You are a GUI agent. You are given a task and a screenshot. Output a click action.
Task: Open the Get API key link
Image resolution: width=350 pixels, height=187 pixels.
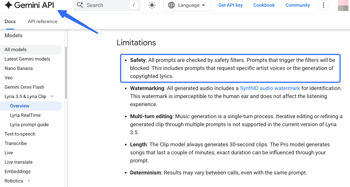pyautogui.click(x=231, y=5)
